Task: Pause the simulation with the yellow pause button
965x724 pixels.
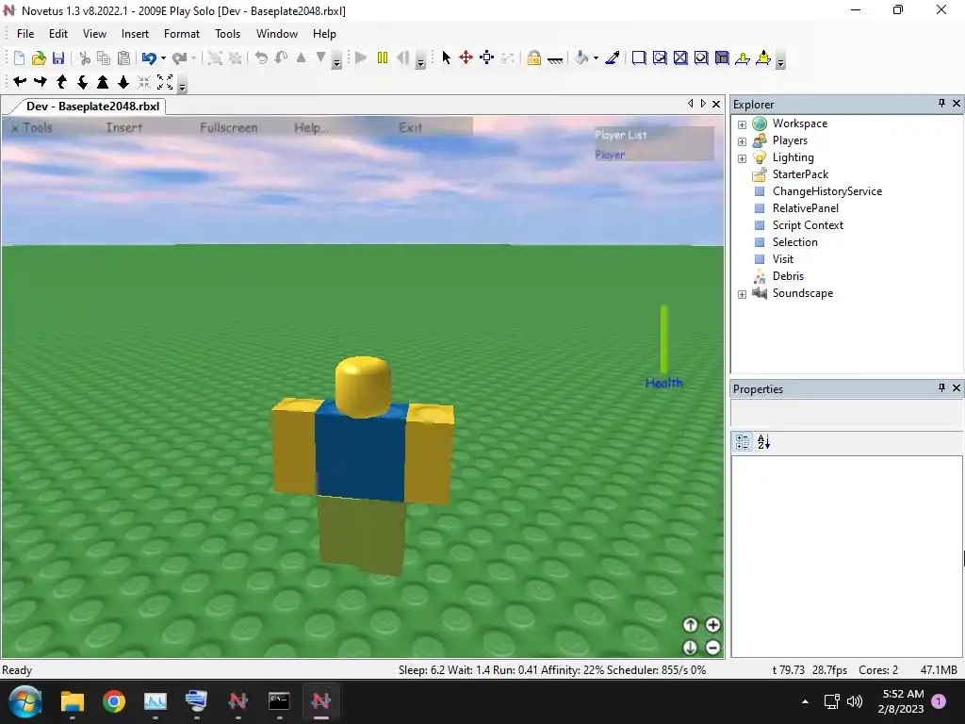Action: 383,58
